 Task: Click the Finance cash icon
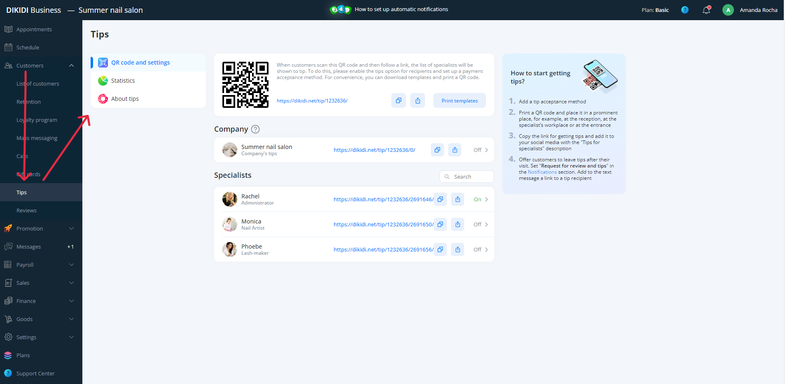(8, 301)
